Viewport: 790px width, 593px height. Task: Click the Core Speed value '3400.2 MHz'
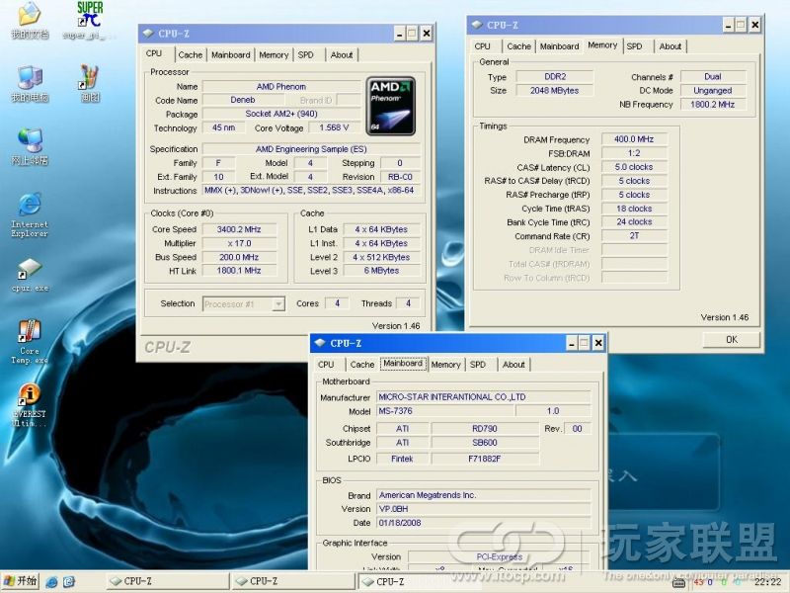(239, 229)
